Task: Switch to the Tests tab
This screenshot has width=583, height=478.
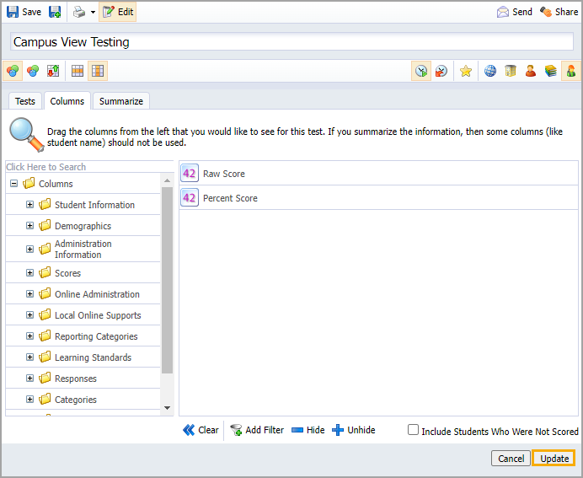Action: 25,101
